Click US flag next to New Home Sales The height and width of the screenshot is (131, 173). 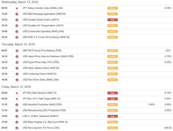(17, 80)
